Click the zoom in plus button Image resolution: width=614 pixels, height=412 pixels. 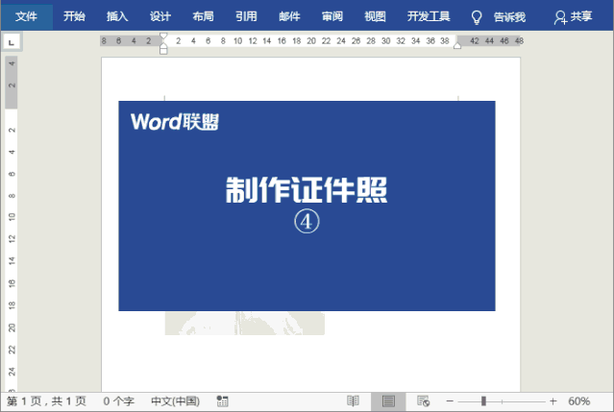tap(553, 401)
